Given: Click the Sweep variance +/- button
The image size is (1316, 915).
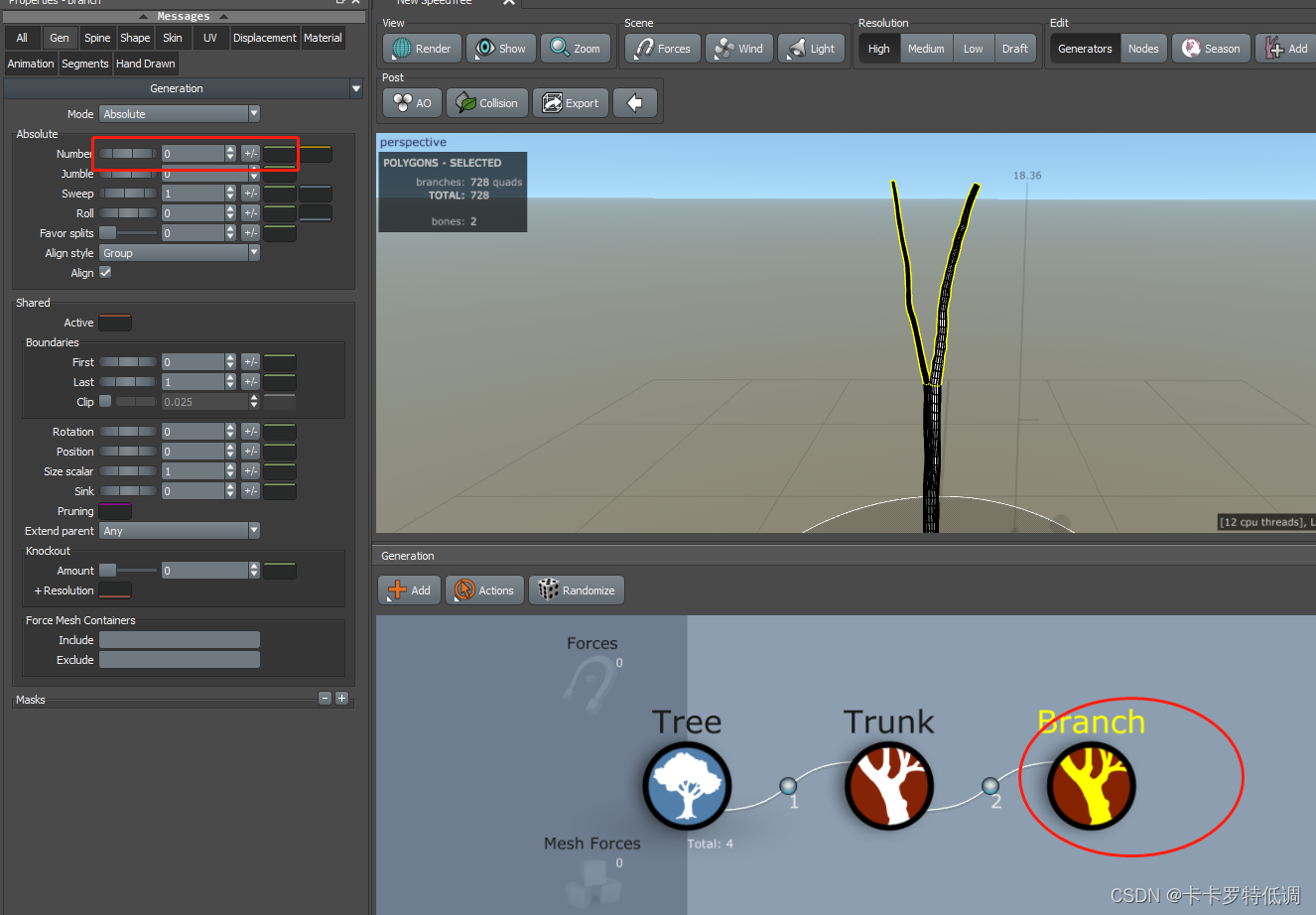Looking at the screenshot, I should pyautogui.click(x=250, y=194).
